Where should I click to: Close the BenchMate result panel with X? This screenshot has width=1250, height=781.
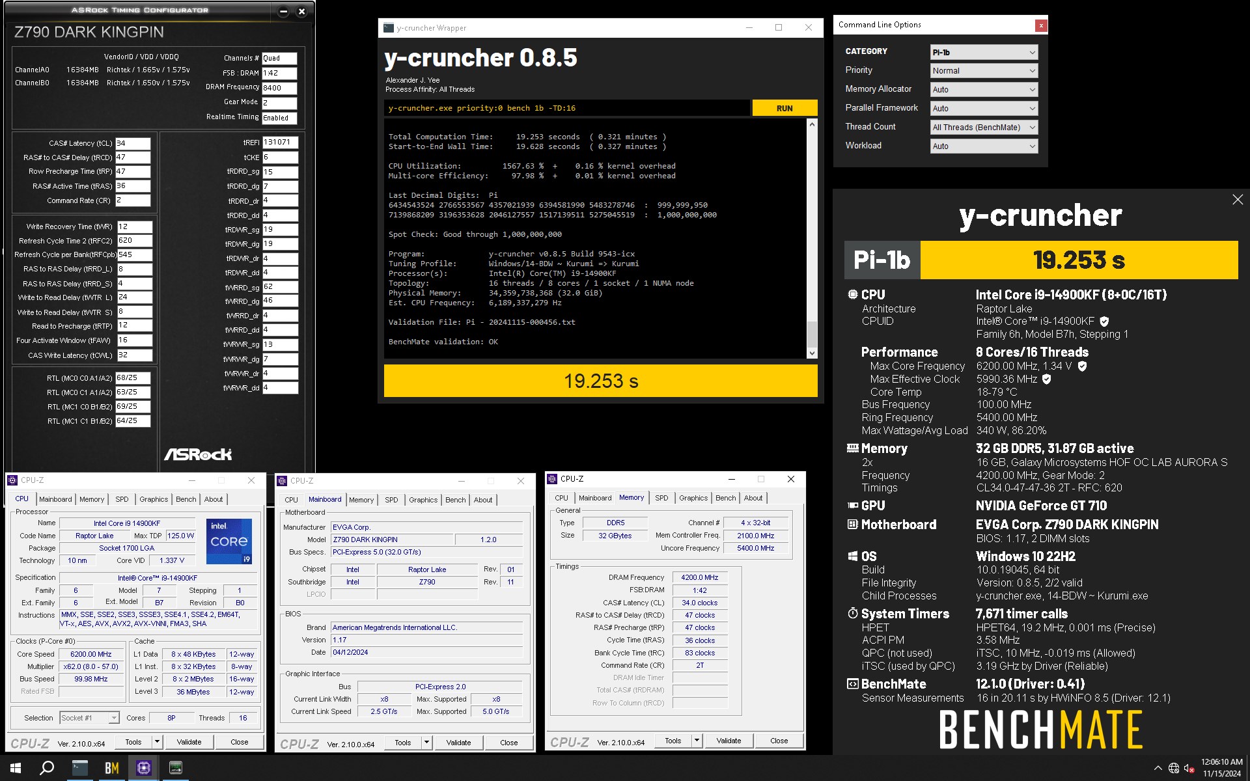(1238, 200)
